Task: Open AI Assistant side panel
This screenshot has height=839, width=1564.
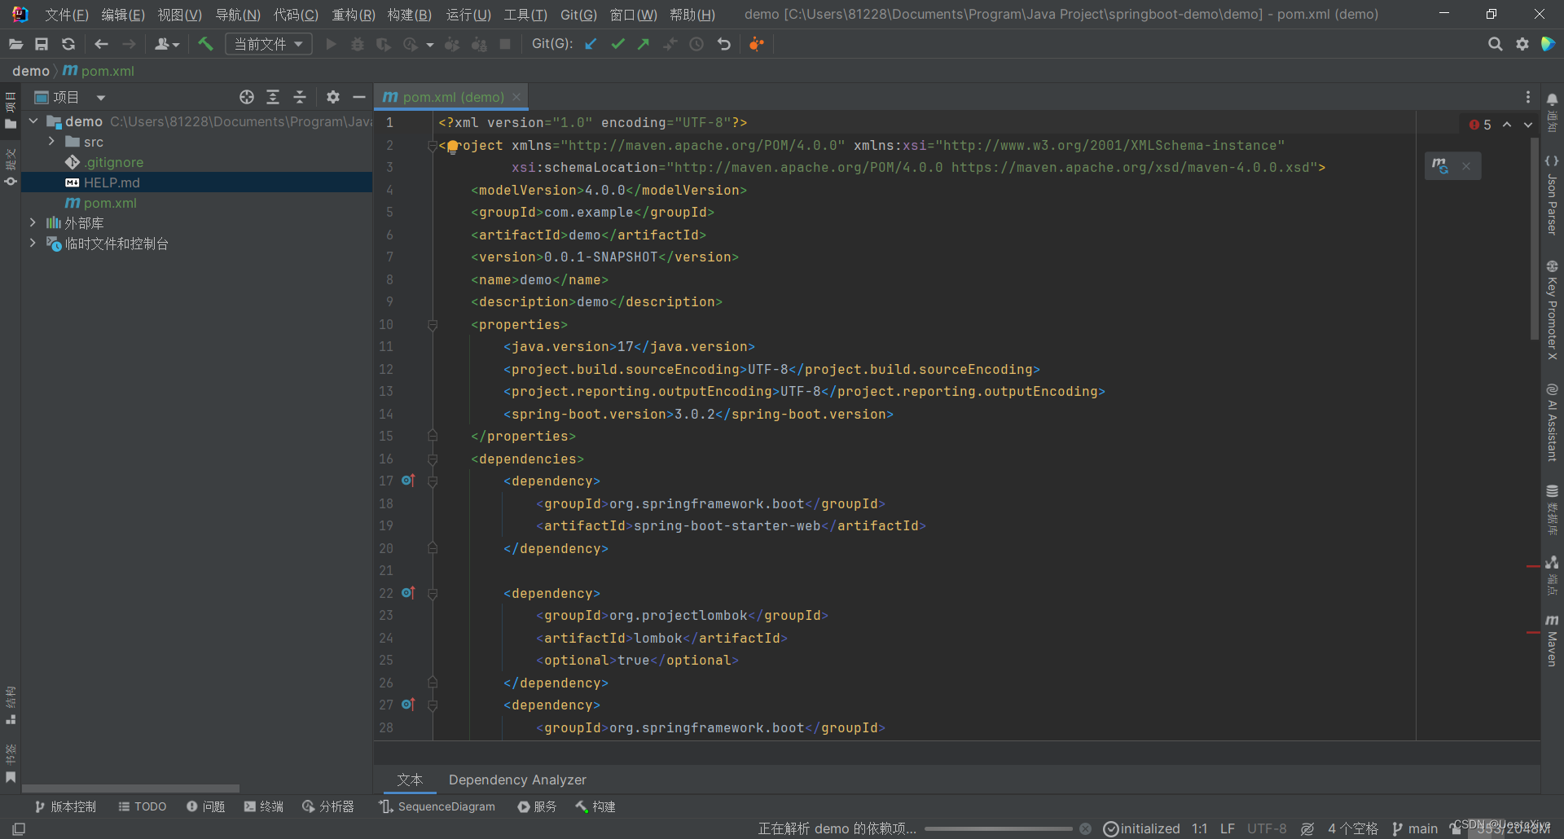Action: click(1552, 423)
